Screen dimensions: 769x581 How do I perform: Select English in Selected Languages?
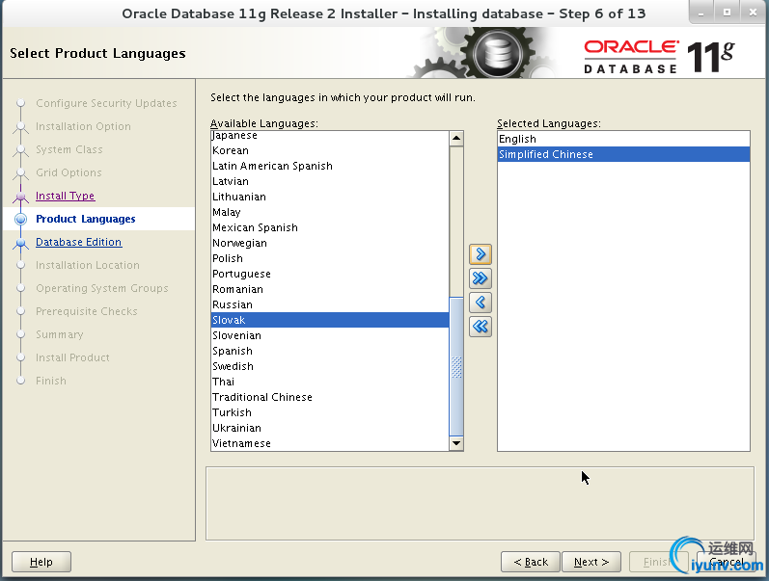click(x=623, y=139)
